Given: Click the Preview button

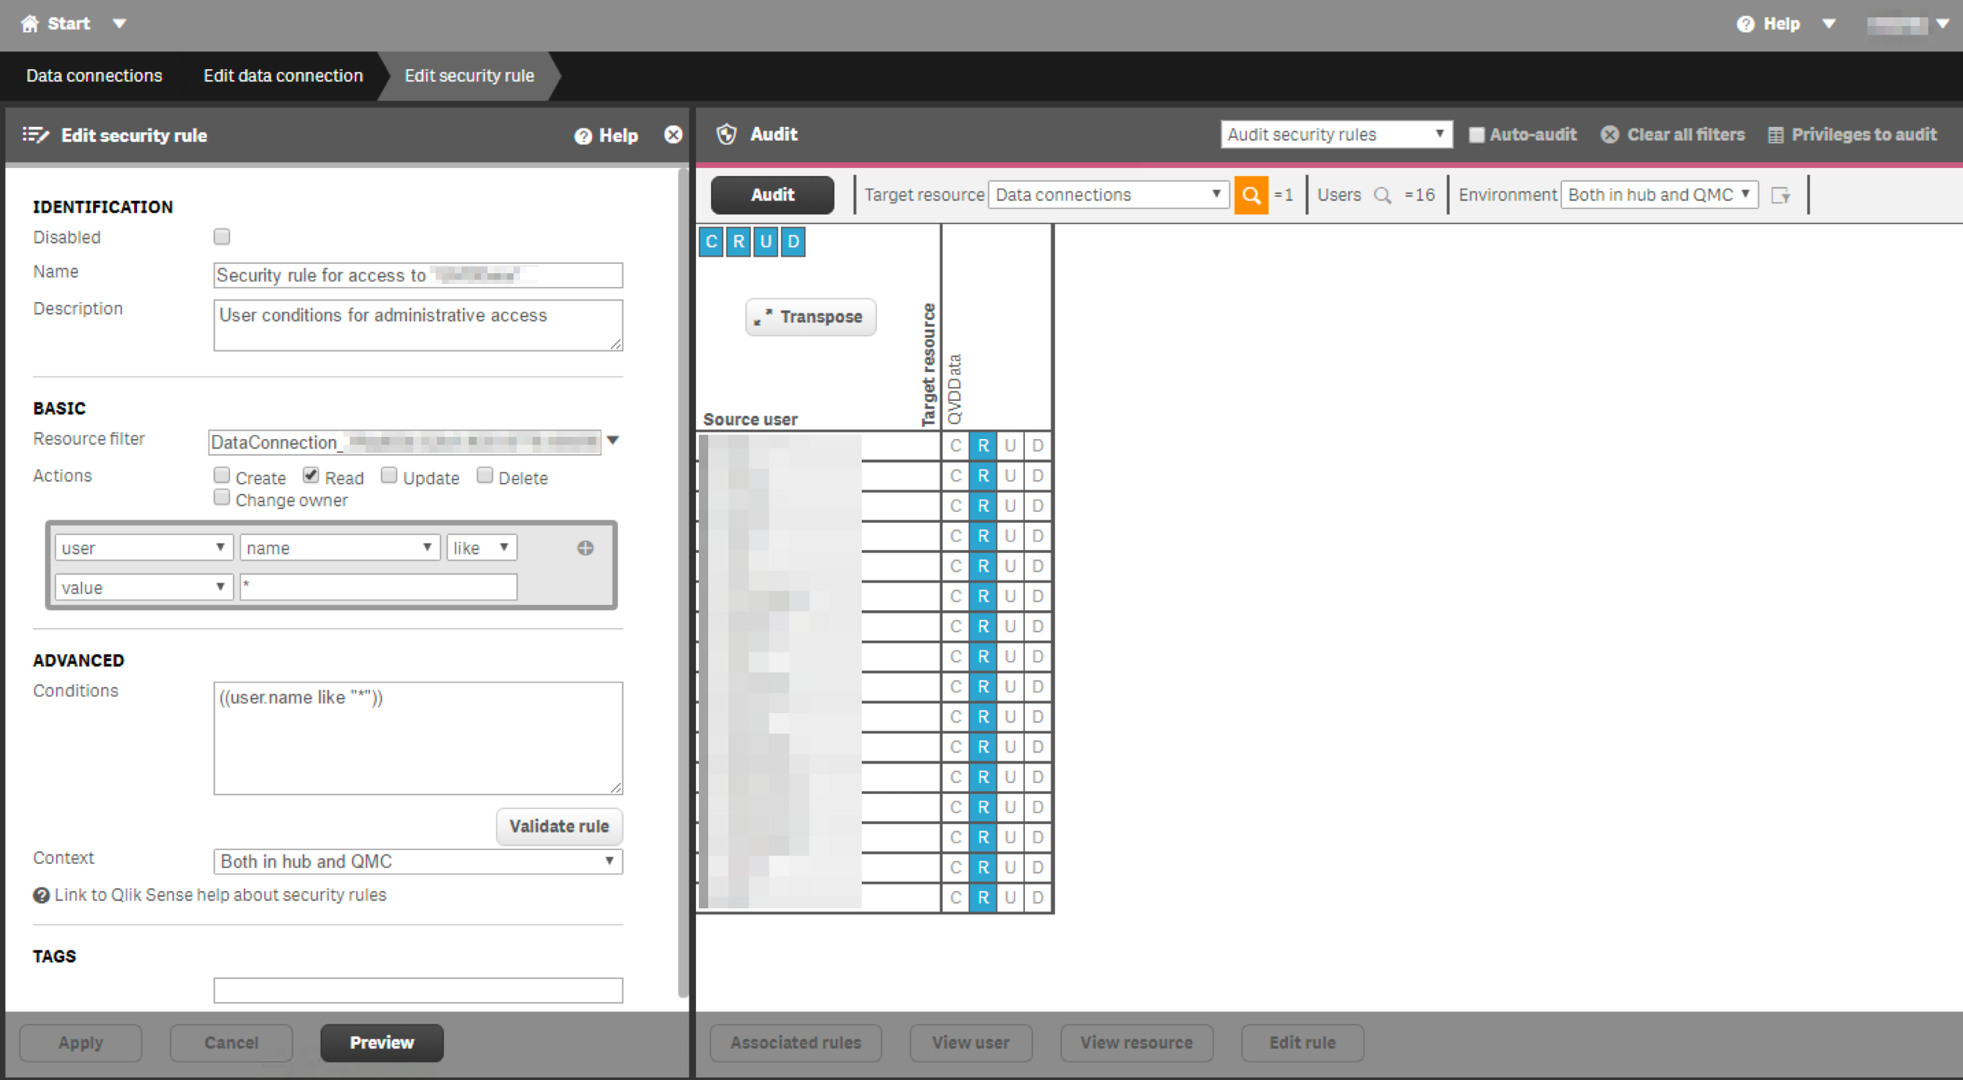Looking at the screenshot, I should point(381,1043).
